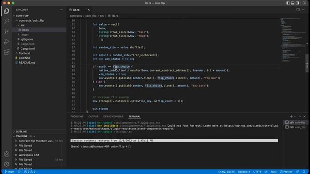Open Source Control view

(6, 31)
